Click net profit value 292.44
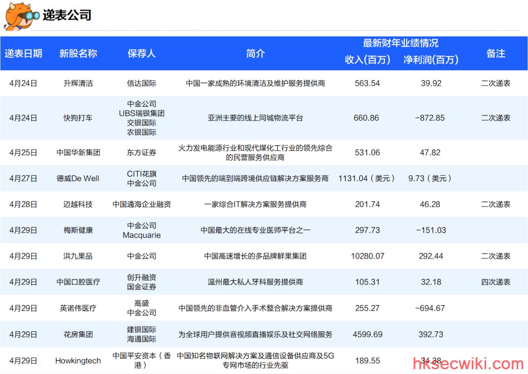This screenshot has height=374, width=528. tap(431, 256)
